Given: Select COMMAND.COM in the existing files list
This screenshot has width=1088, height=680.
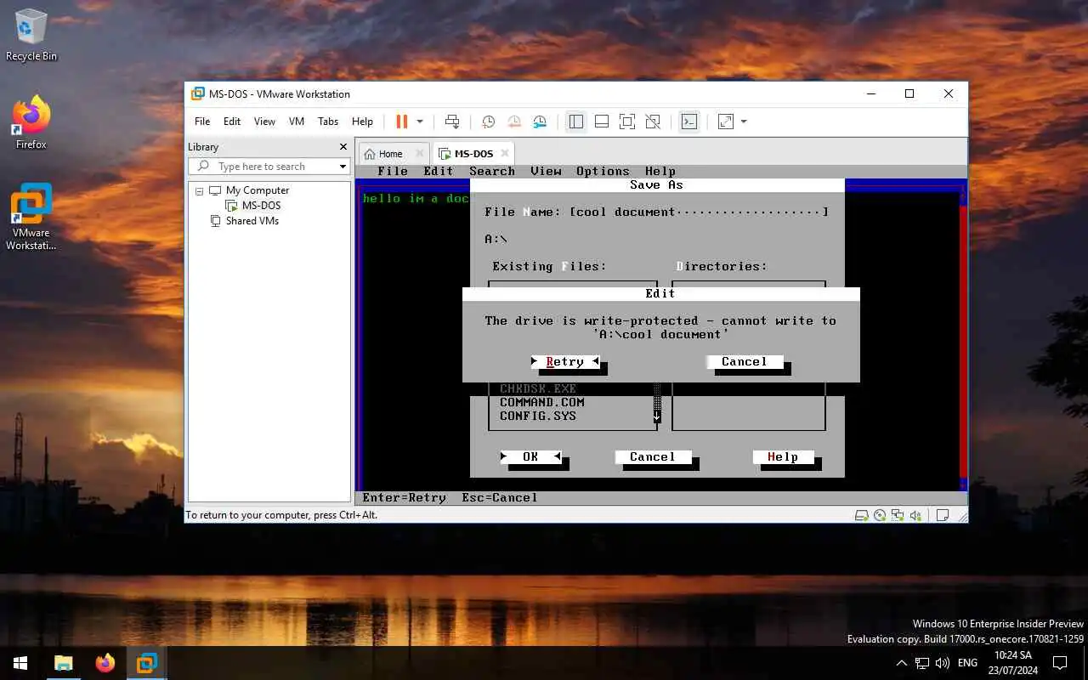Looking at the screenshot, I should 542,403.
